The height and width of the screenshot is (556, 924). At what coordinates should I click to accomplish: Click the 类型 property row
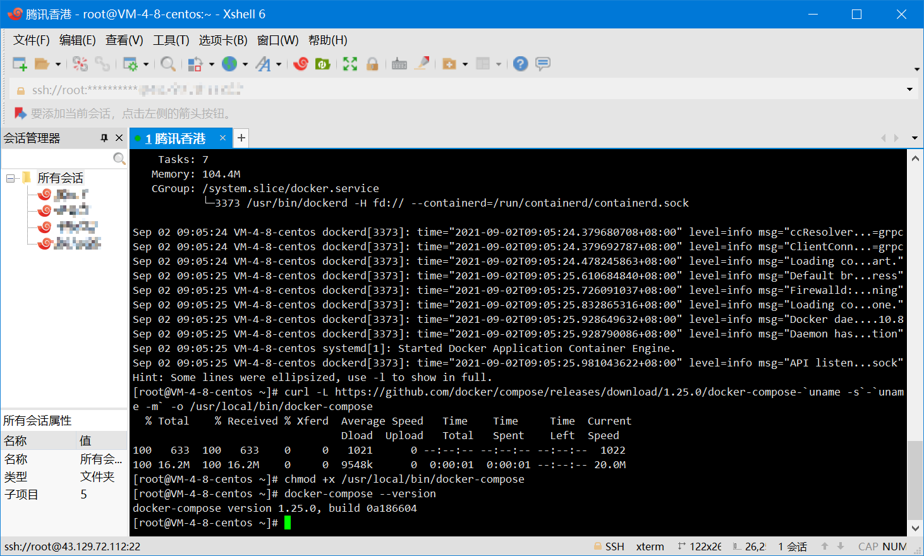click(64, 476)
